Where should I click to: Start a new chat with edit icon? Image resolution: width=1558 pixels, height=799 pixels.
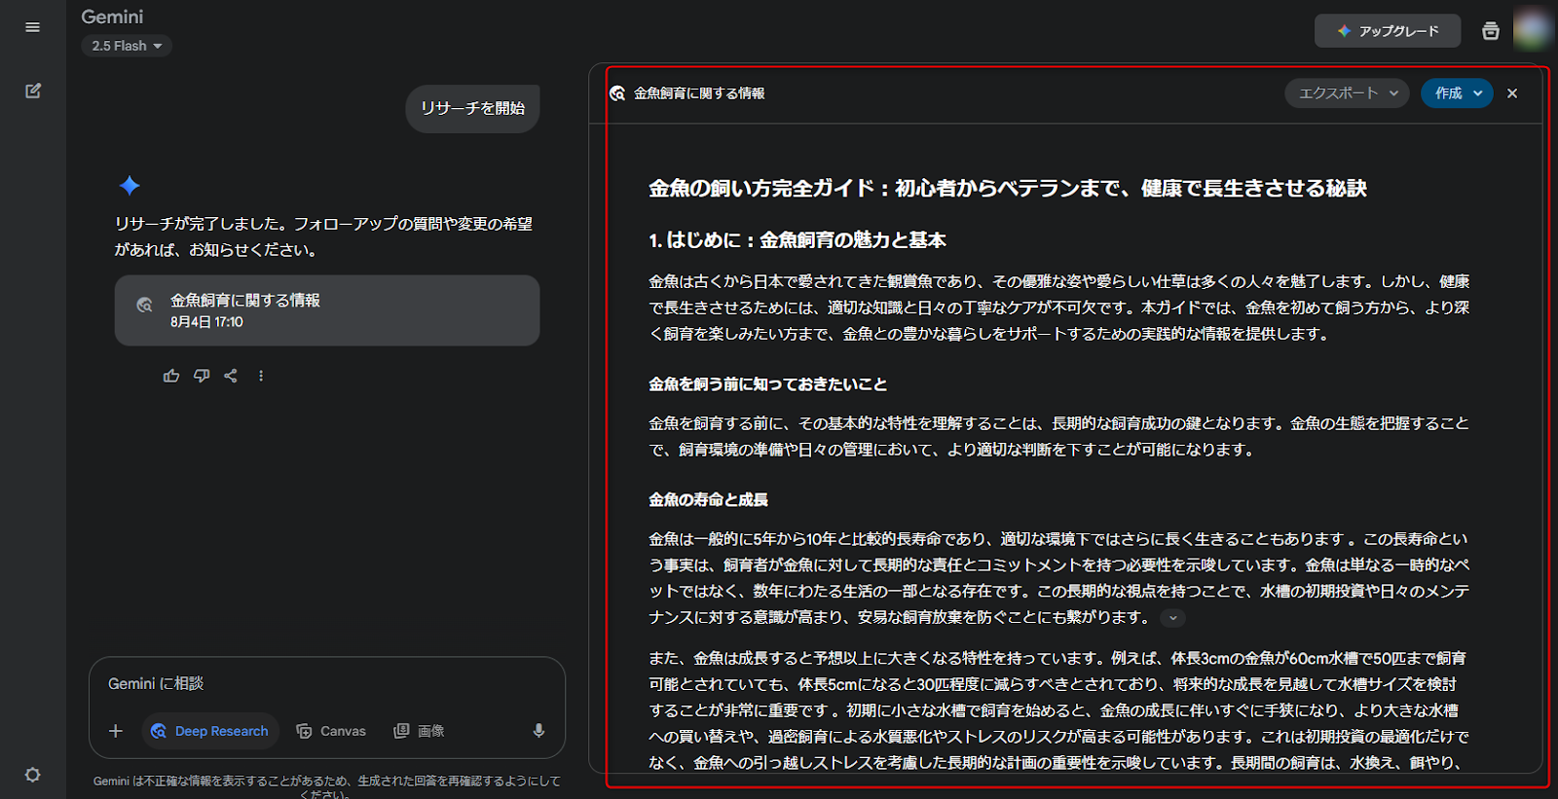(32, 91)
